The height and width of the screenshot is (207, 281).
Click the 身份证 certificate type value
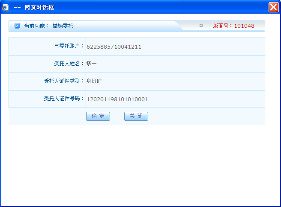[x=94, y=81]
